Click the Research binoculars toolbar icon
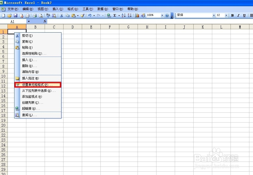253x175 pixels. pyautogui.click(x=54, y=16)
